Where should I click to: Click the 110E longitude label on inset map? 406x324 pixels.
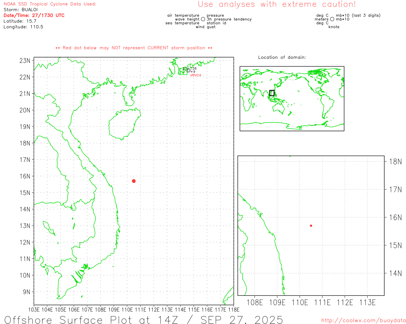[300, 302]
